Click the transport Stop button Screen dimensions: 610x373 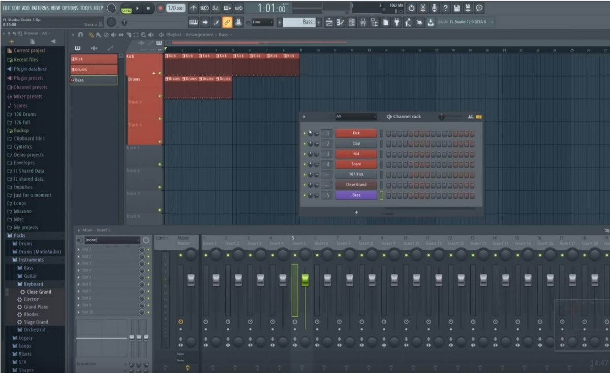(x=148, y=8)
